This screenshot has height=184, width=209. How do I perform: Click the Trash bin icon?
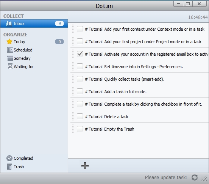pos(9,167)
